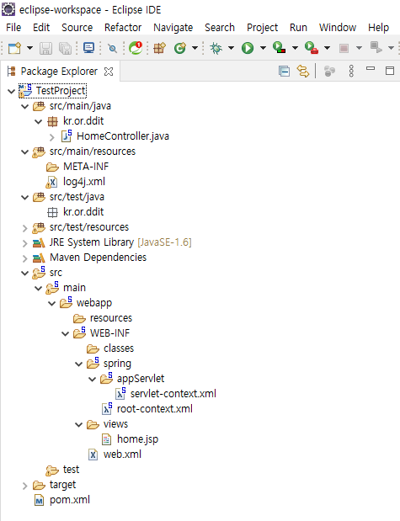Open the Run menu
This screenshot has height=521, width=400.
(298, 28)
